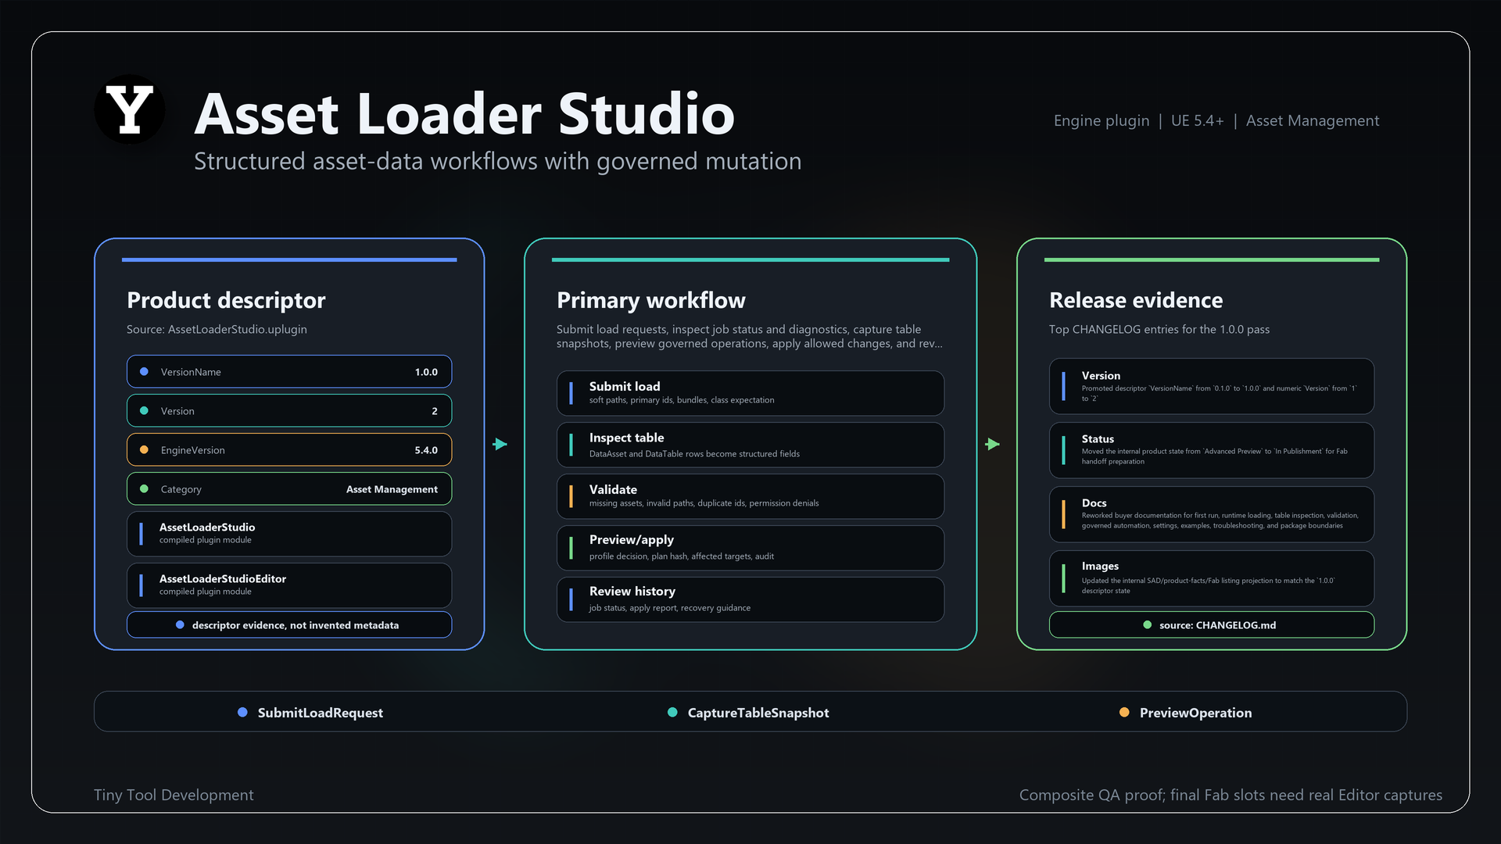Click the 'source: CHANGELOG.md' pill
This screenshot has height=844, width=1501.
pos(1212,625)
